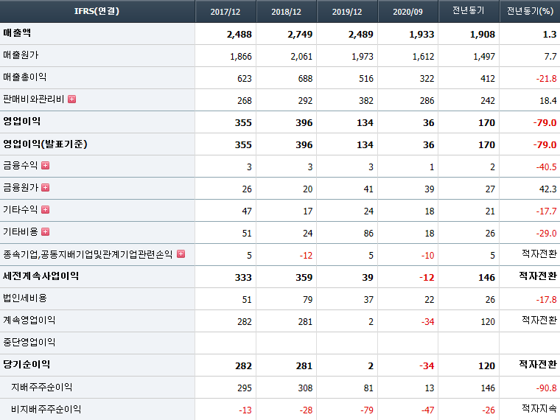560x420 pixels.
Task: Select the 영업이익 row label
Action: (x=22, y=122)
